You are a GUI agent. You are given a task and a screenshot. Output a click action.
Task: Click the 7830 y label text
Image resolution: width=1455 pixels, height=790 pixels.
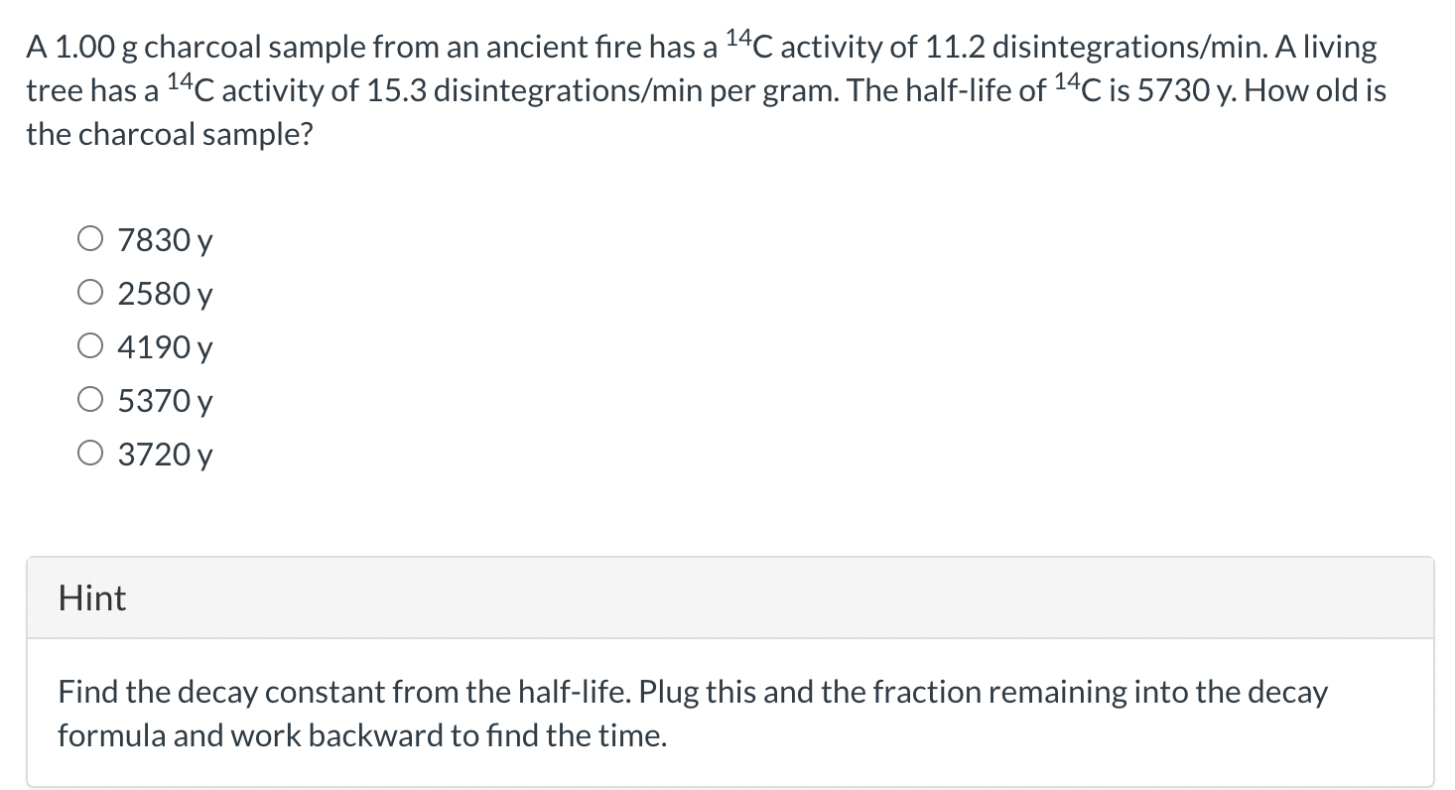coord(164,239)
